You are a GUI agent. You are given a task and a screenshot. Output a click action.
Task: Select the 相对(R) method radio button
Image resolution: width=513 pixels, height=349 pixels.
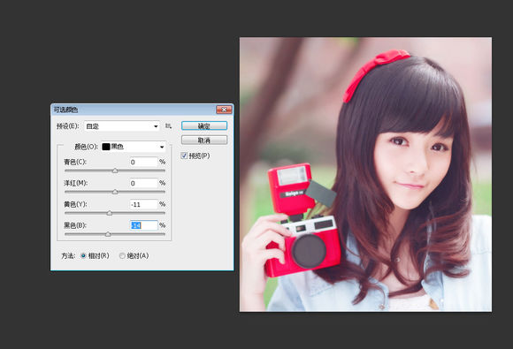83,256
